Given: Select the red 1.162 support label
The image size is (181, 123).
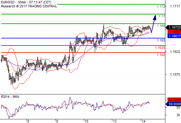Looking at the screenshot, I should tap(161, 55).
